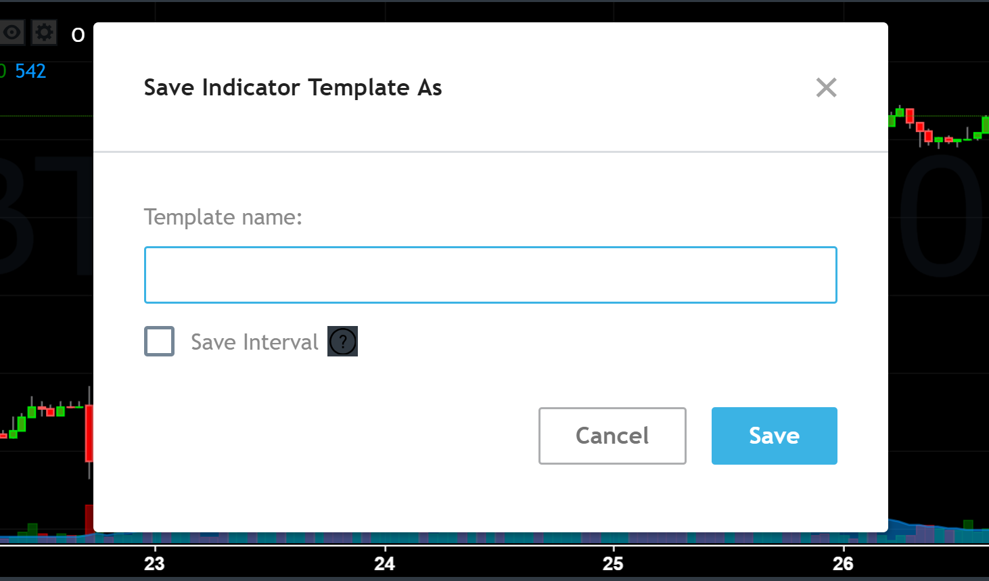The height and width of the screenshot is (581, 989).
Task: Enable the Save Interval checkbox
Action: click(x=159, y=342)
